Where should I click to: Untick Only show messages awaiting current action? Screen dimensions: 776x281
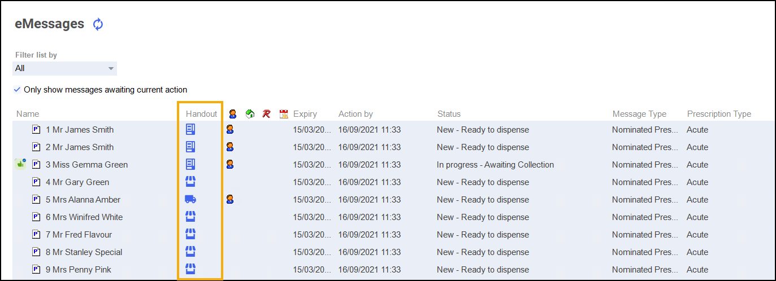coord(18,90)
